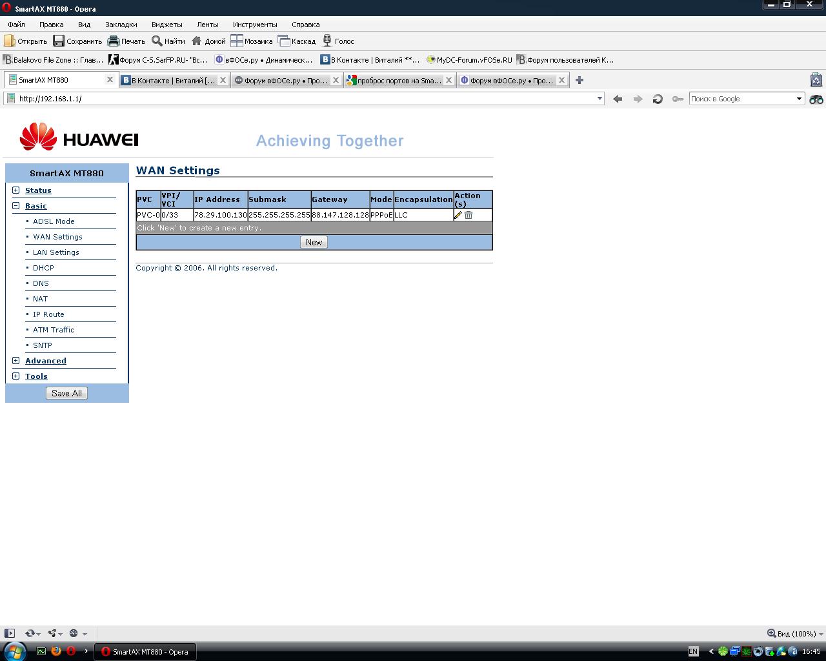Expand the Status tree section
Screen dimensions: 826x661
pyautogui.click(x=16, y=190)
